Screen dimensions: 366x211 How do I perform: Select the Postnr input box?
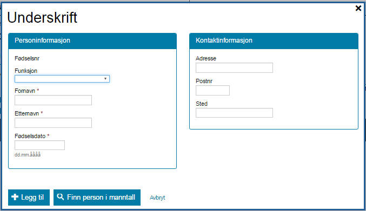212,90
